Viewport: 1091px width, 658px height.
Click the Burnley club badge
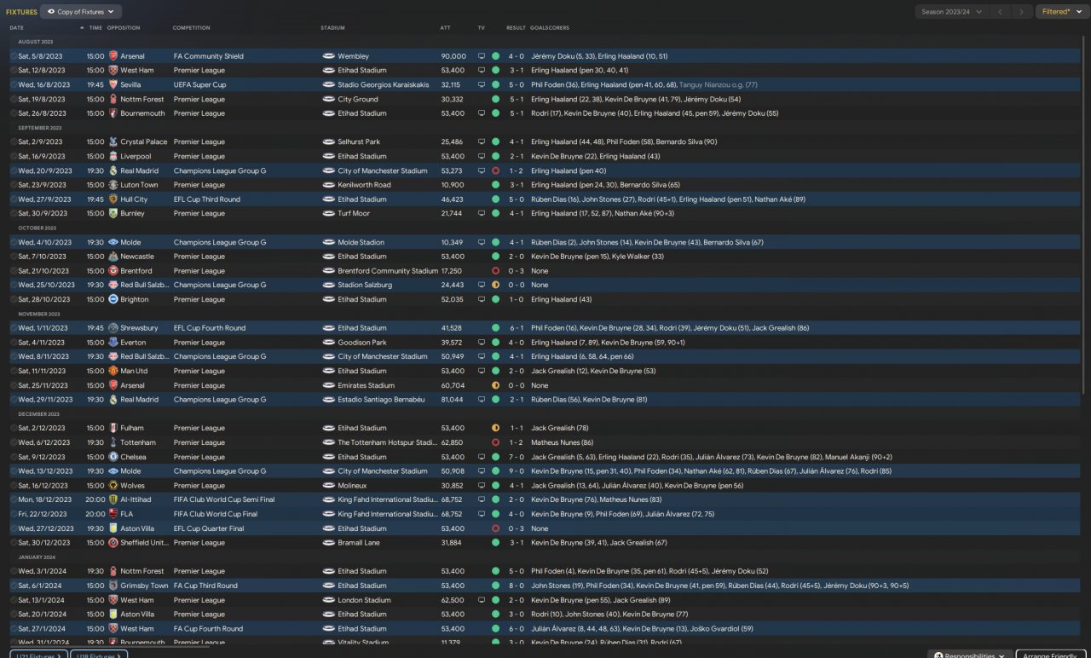point(113,214)
